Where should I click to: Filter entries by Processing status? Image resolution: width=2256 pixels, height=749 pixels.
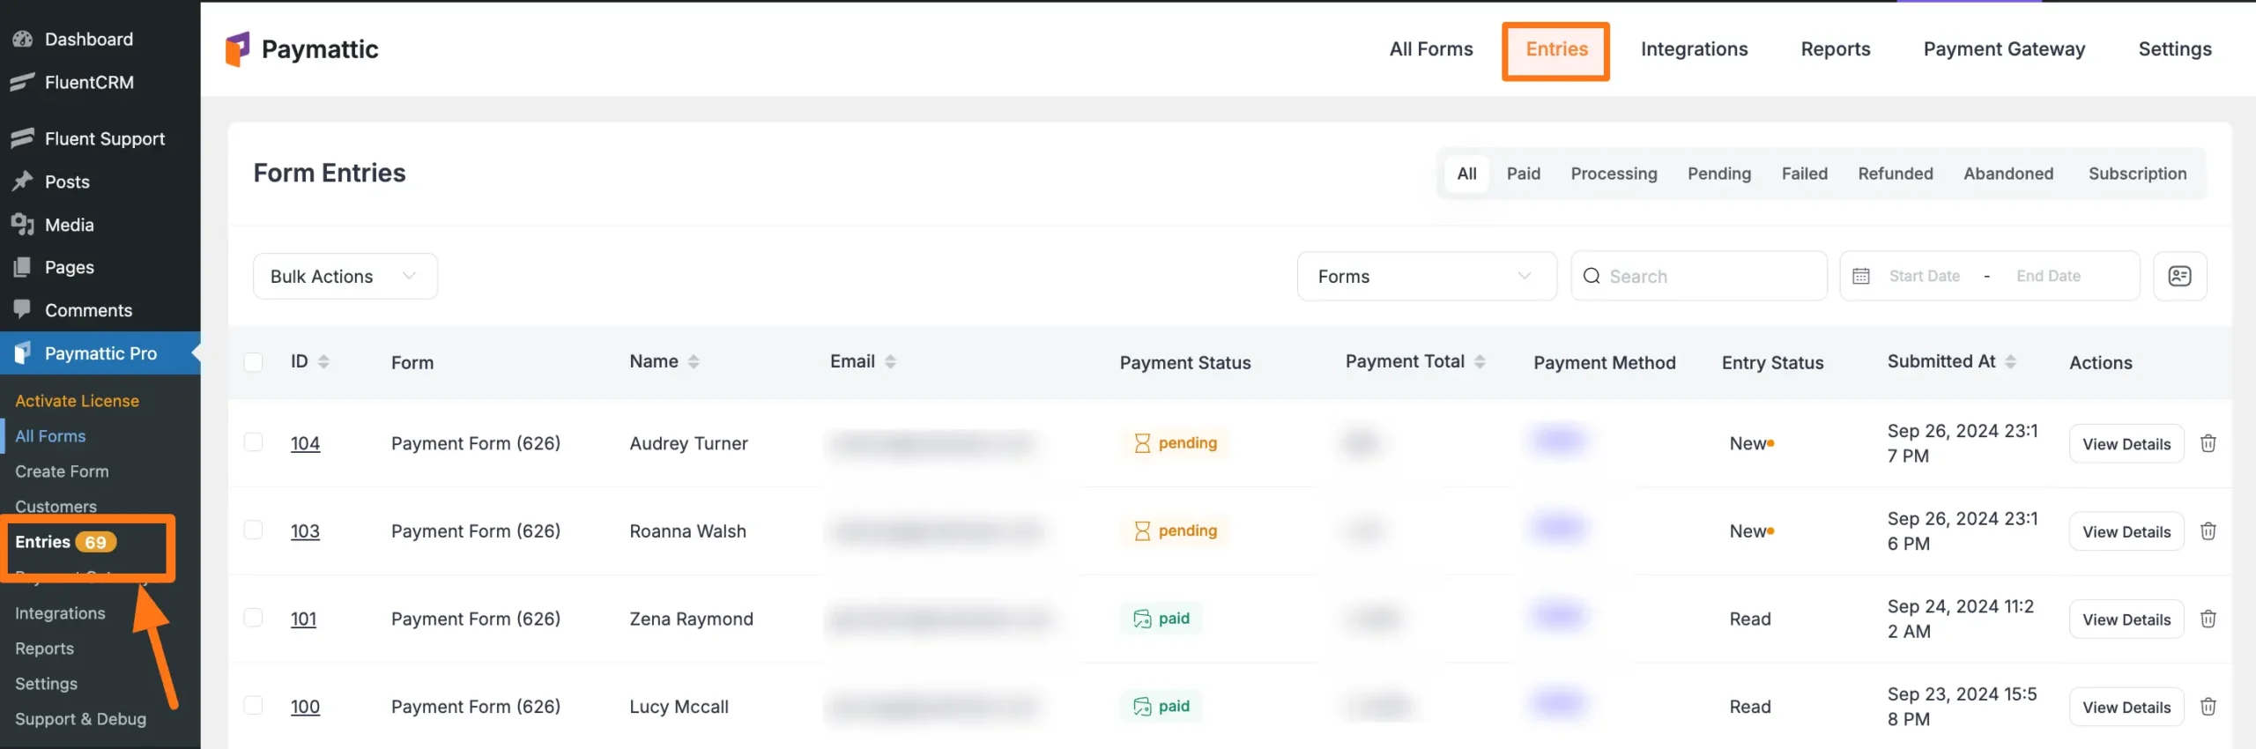[x=1614, y=174]
